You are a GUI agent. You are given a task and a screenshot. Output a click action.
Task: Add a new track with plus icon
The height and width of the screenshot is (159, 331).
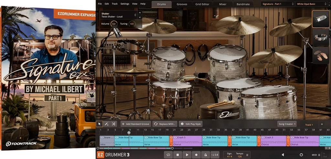coord(322,124)
